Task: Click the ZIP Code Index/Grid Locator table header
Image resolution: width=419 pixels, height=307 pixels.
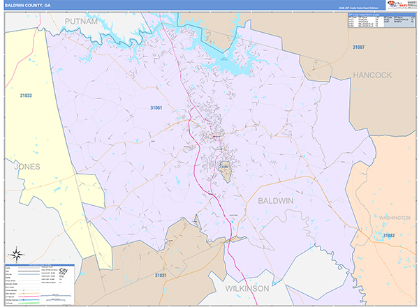Action: [381, 15]
